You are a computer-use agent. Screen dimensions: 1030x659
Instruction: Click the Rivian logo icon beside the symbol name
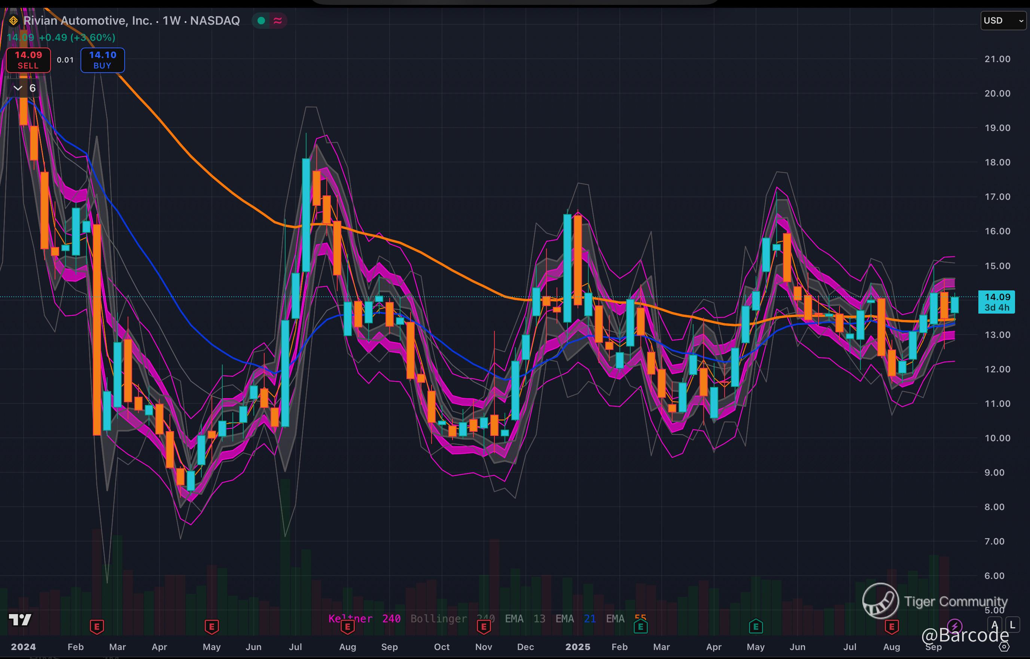[x=13, y=21]
